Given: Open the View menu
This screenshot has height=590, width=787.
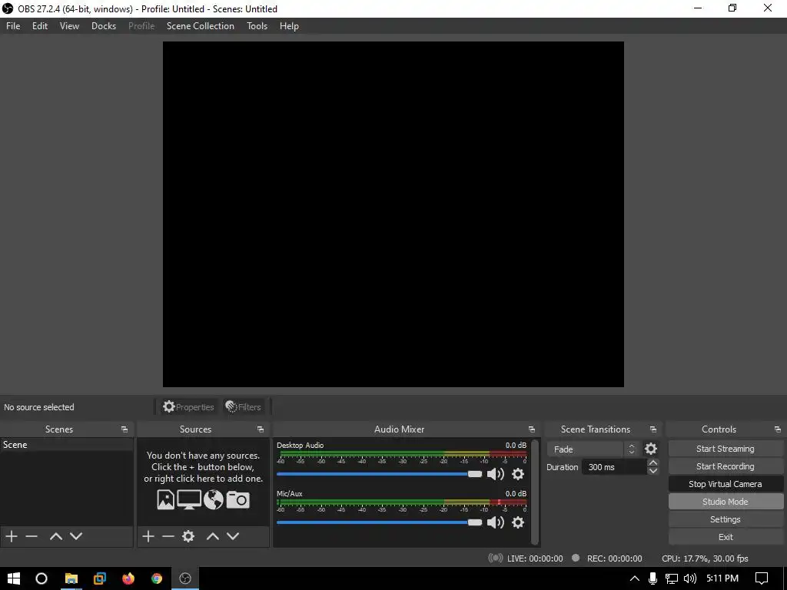Looking at the screenshot, I should 69,26.
